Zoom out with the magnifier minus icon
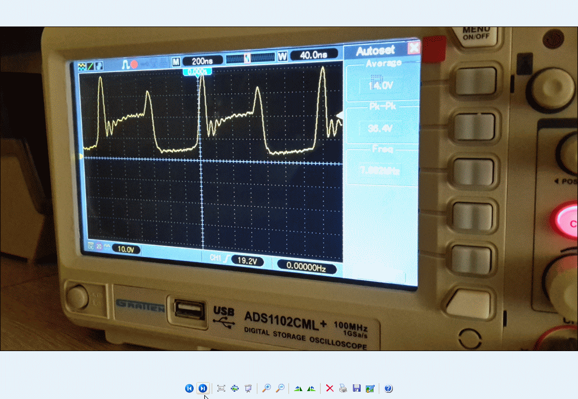 (x=280, y=388)
